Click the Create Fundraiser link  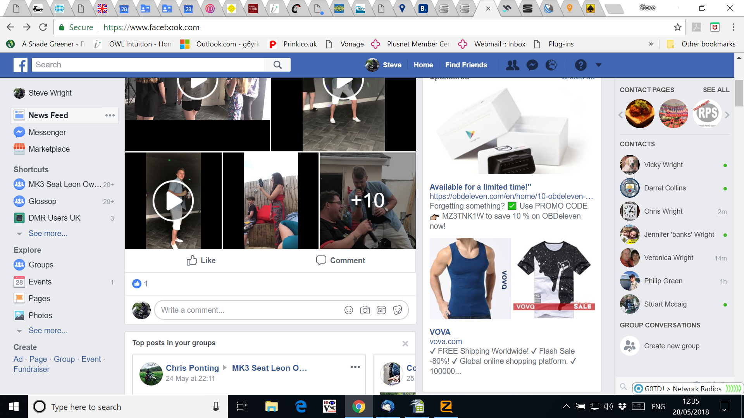[x=31, y=369]
